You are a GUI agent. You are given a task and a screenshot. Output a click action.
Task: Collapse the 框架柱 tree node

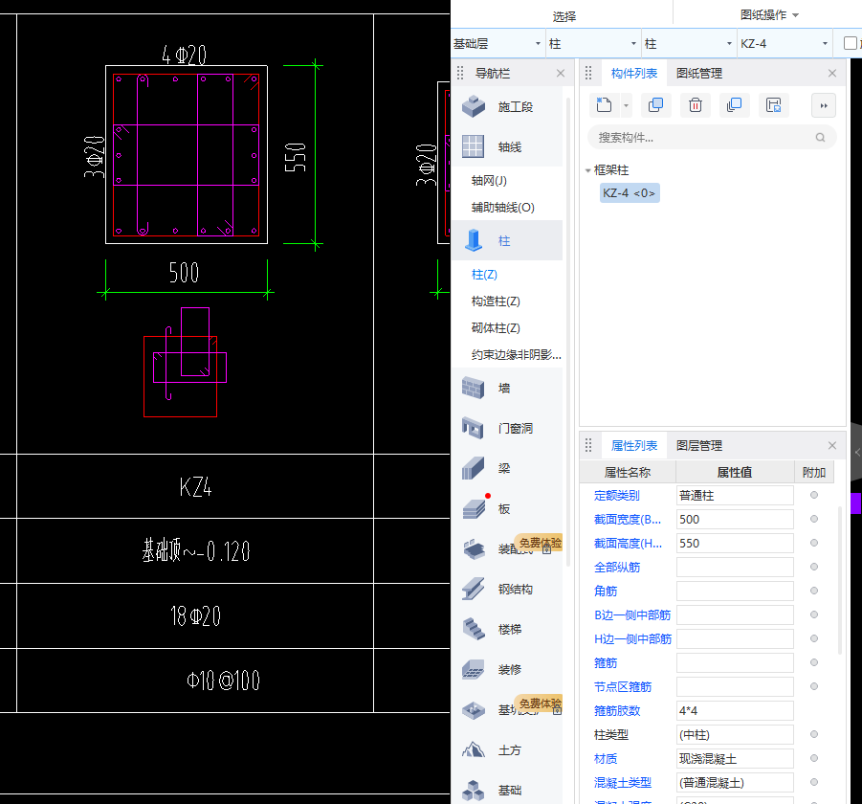(x=587, y=170)
